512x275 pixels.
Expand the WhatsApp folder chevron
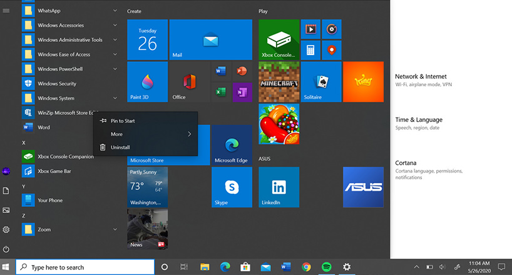click(x=115, y=11)
